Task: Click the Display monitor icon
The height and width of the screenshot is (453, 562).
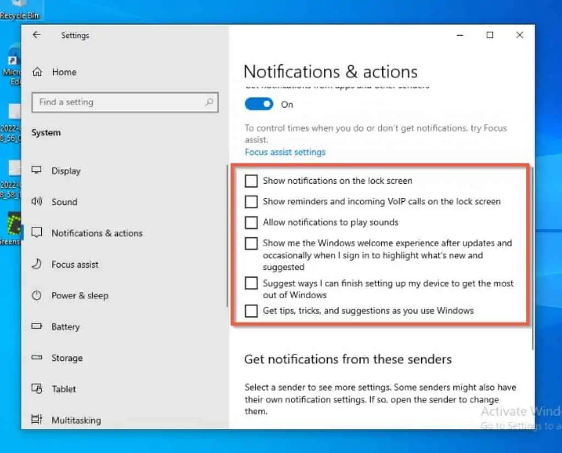Action: tap(37, 171)
